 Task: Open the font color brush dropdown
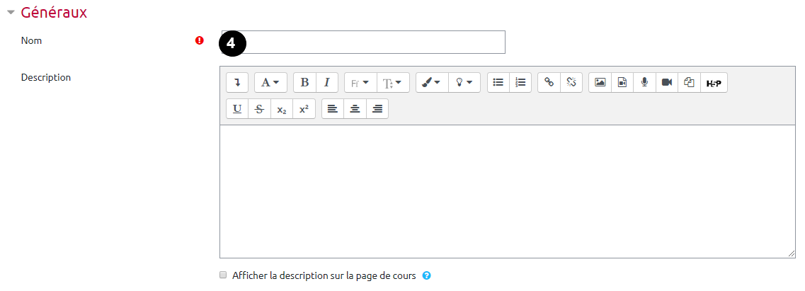coord(431,83)
